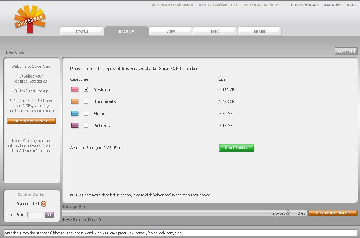Open the View tab
The height and width of the screenshot is (238, 360).
point(171,32)
